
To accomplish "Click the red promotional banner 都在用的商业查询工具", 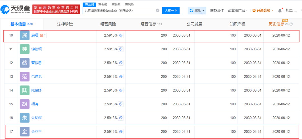I will 56,9.
